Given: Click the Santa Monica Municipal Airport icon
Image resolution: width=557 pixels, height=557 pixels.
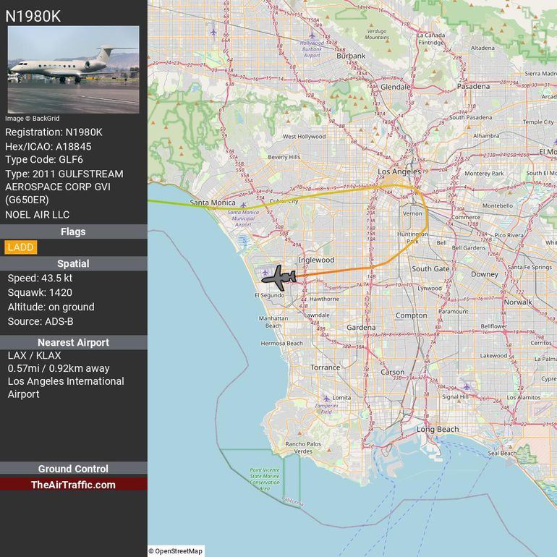Looking at the screenshot, I should click(243, 205).
